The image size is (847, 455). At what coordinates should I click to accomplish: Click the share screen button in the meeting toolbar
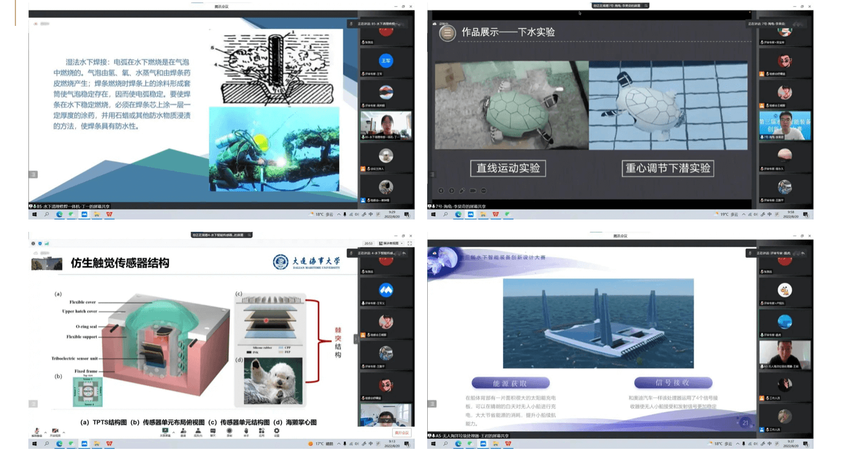(x=165, y=432)
